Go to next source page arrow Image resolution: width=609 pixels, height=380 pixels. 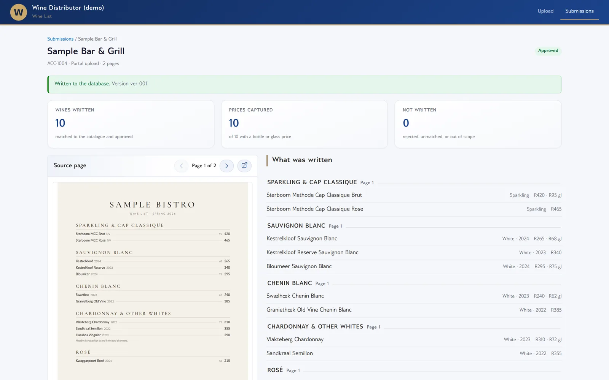click(x=226, y=166)
